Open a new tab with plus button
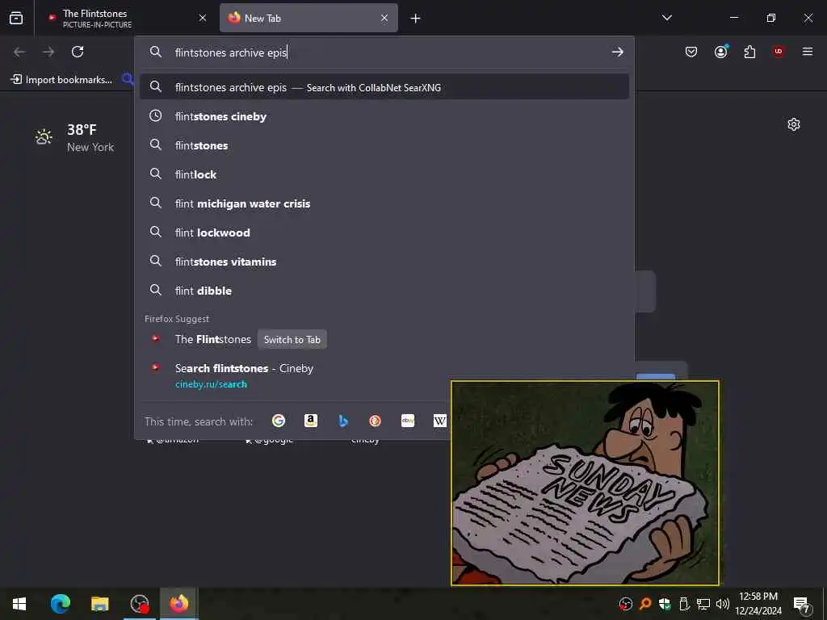The width and height of the screenshot is (827, 620). click(416, 19)
